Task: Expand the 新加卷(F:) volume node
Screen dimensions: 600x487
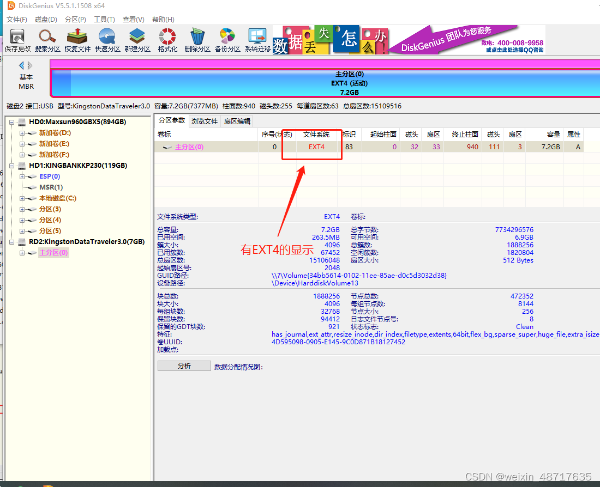Action: (22, 155)
